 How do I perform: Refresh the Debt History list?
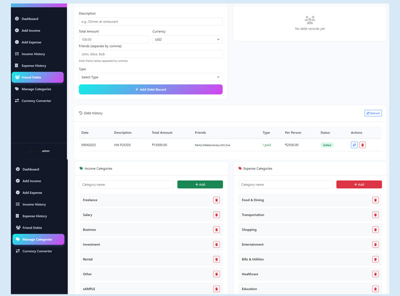(x=373, y=113)
